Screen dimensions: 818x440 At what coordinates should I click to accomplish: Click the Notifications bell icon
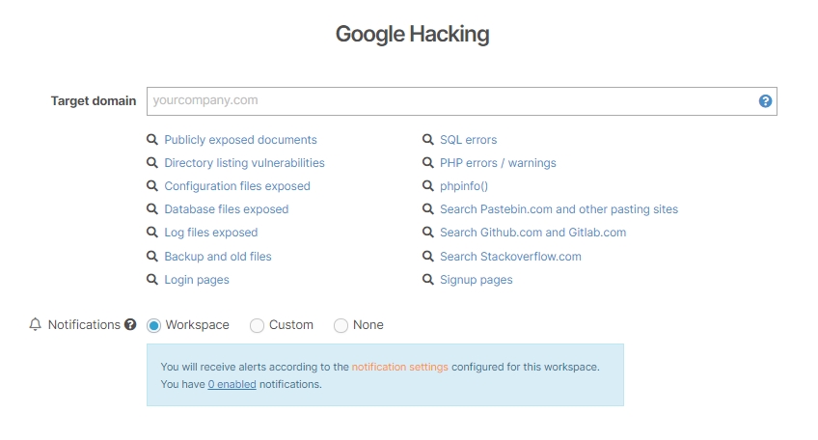[x=35, y=324]
